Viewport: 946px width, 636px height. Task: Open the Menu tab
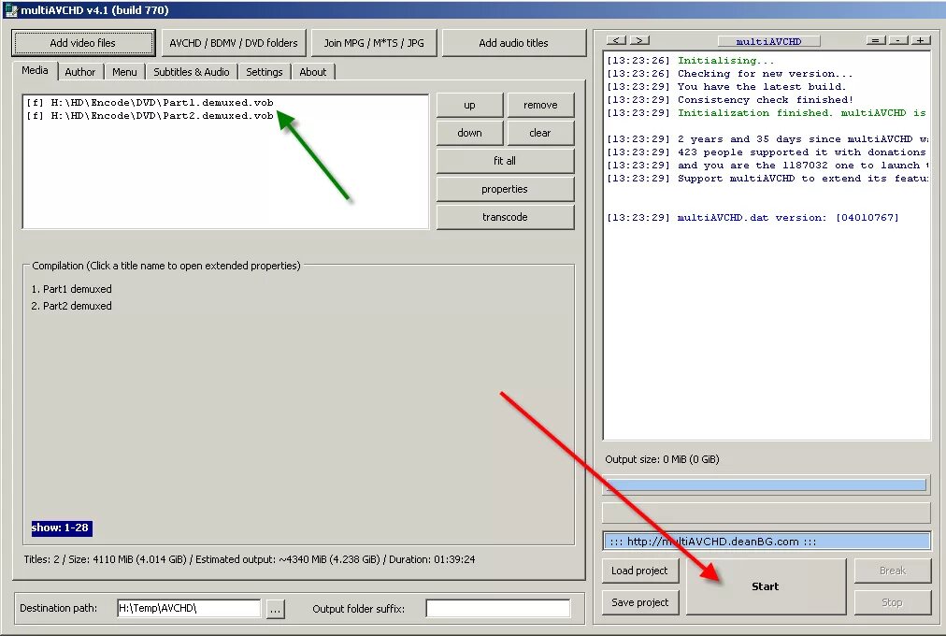(x=124, y=72)
